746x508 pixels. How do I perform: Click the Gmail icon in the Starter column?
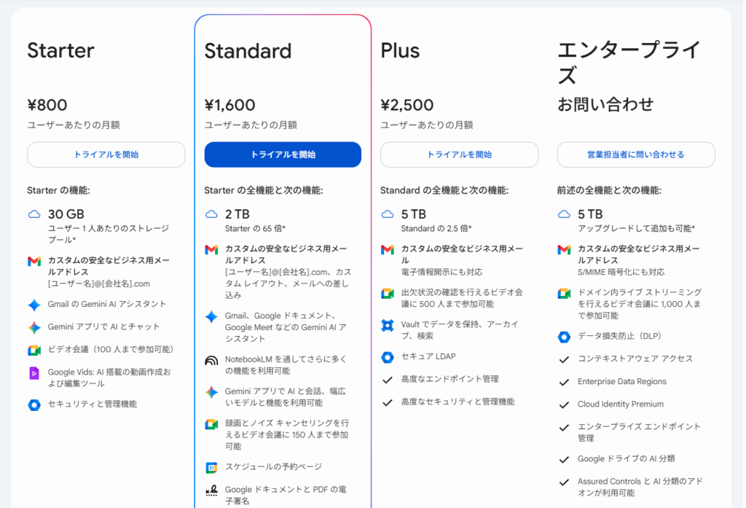[x=34, y=261]
